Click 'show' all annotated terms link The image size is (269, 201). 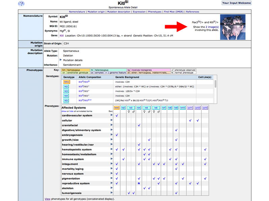coord(64,111)
